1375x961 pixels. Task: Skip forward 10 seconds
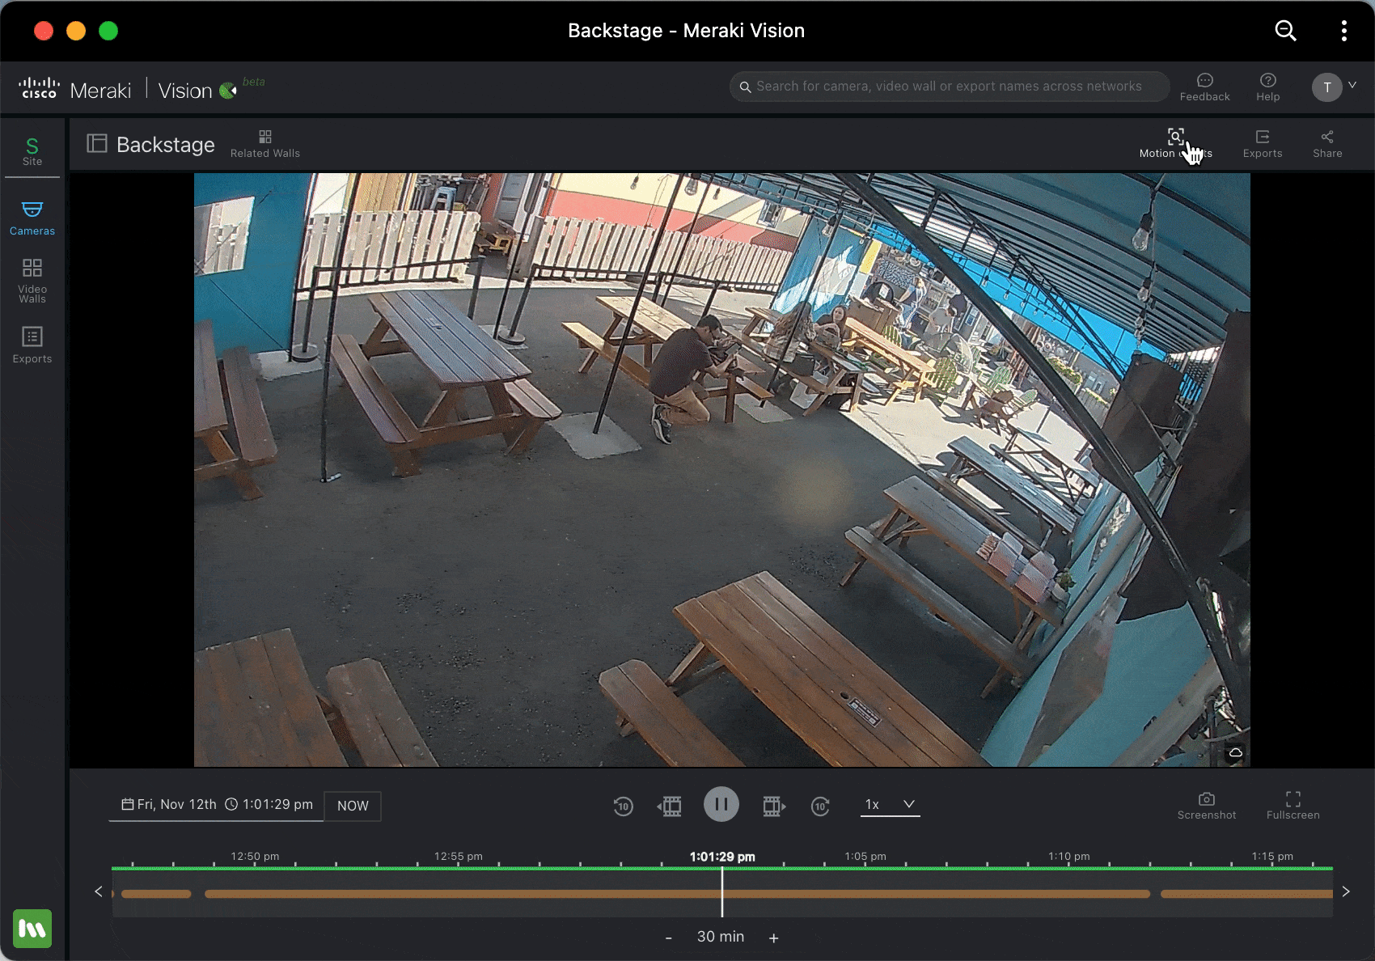point(820,806)
